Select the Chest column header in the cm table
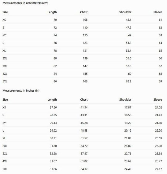167x174 pixels. coord(84,12)
